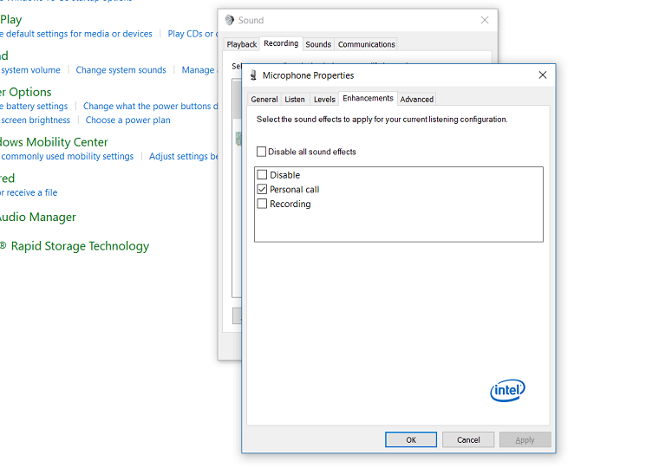Open Power Options heading link
The width and height of the screenshot is (672, 468).
[x=26, y=92]
